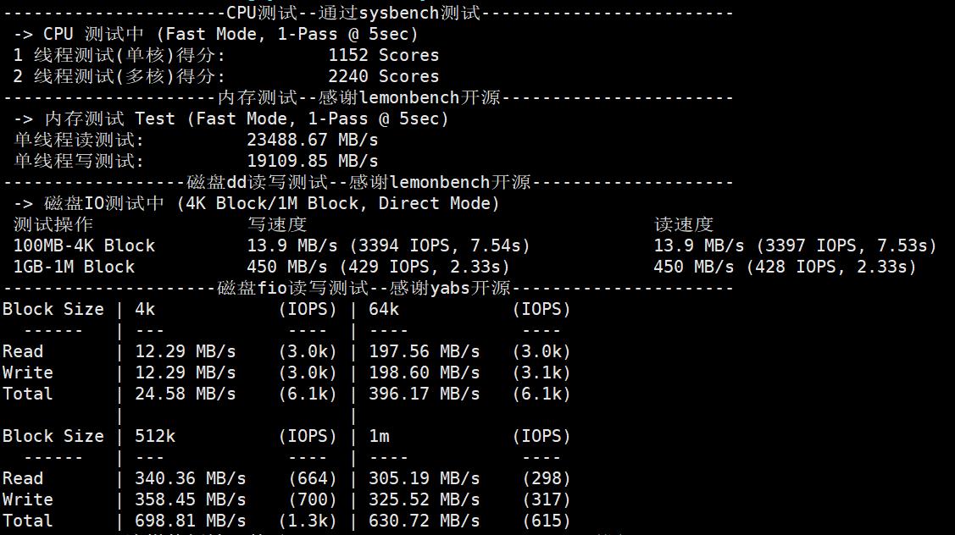Screen dimensions: 955x535
Task: Click the 4k block size column header
Action: (145, 309)
